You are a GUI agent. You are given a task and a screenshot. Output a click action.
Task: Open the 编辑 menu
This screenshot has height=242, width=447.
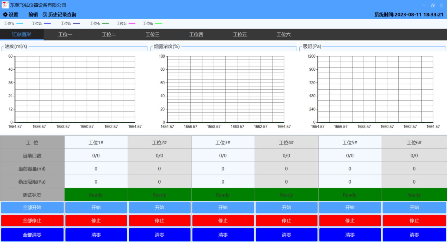(33, 15)
